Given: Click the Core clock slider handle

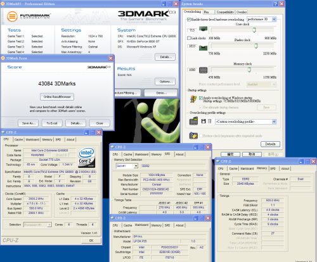Looking at the screenshot, I should (254, 30).
